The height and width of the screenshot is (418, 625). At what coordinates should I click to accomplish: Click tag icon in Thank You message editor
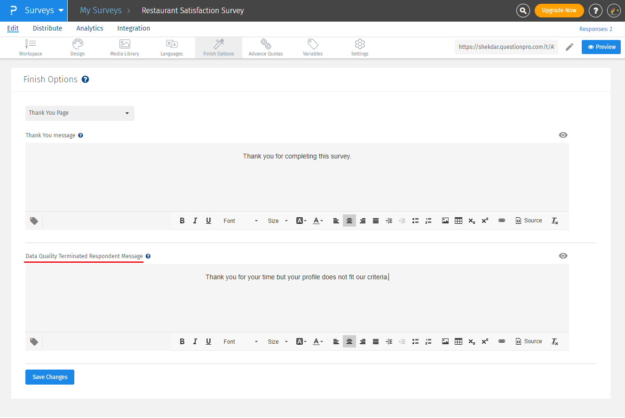click(34, 221)
